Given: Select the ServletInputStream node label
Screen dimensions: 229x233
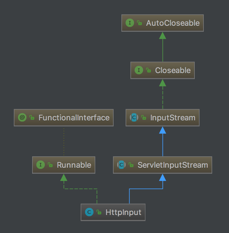Looking at the screenshot, I should (173, 165).
